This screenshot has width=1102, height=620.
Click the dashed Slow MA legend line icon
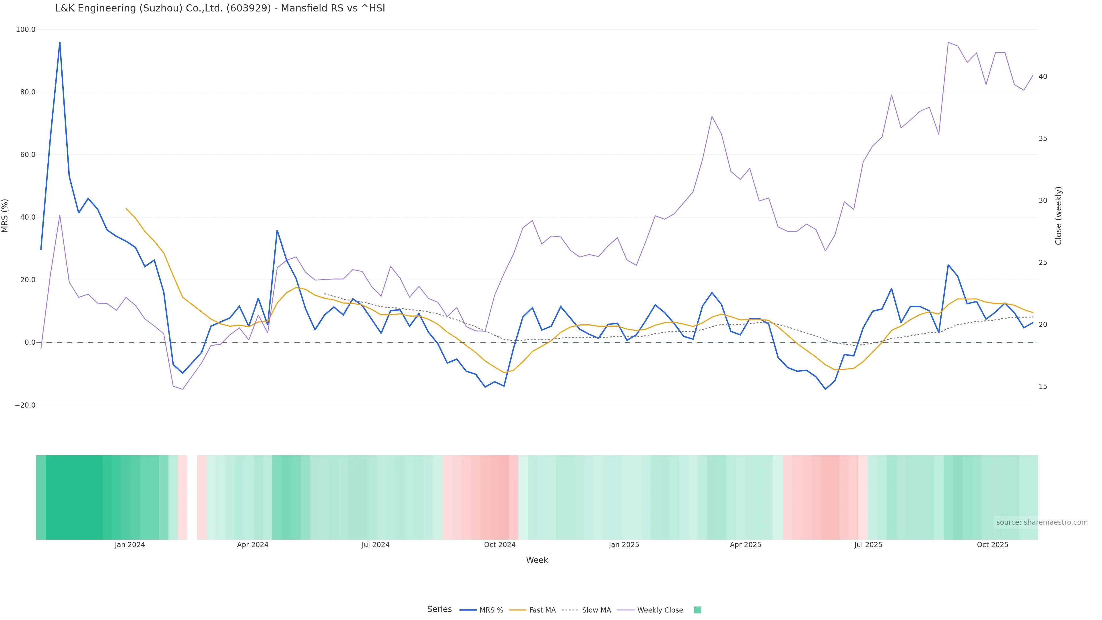570,610
